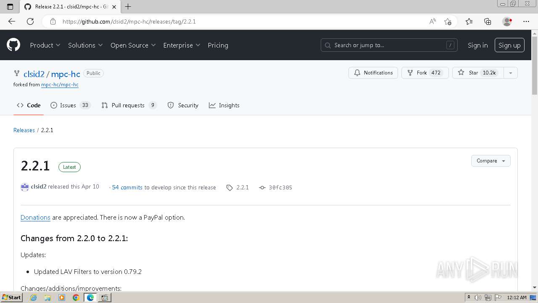Open the Donations link
Image resolution: width=538 pixels, height=303 pixels.
35,218
